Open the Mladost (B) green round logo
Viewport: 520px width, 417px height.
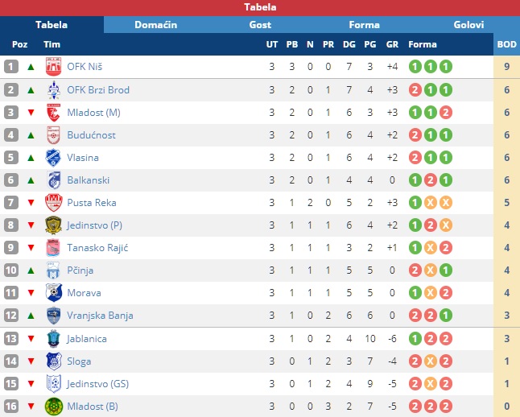(x=53, y=407)
